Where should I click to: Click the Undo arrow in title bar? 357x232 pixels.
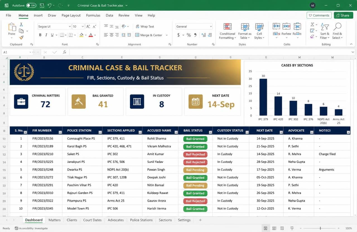pyautogui.click(x=49, y=5)
